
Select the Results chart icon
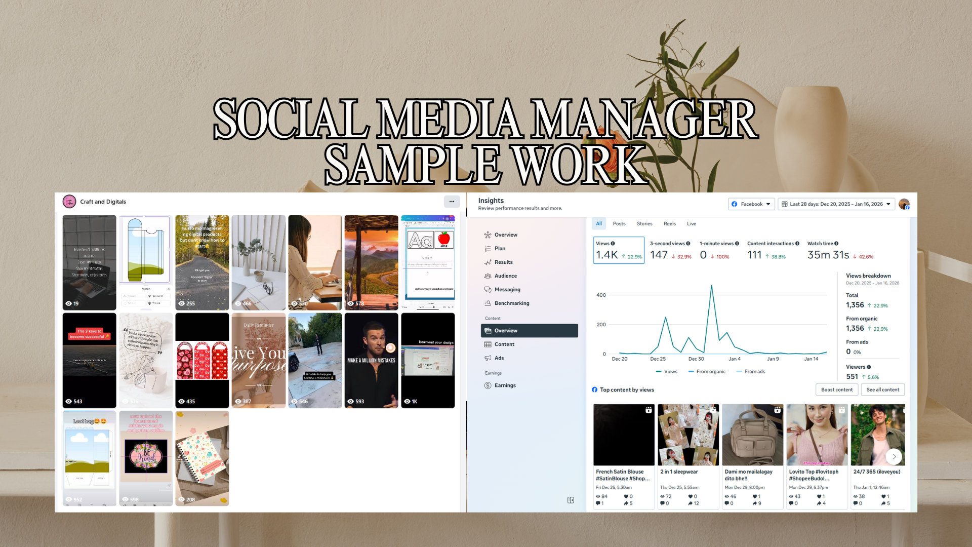pos(488,262)
